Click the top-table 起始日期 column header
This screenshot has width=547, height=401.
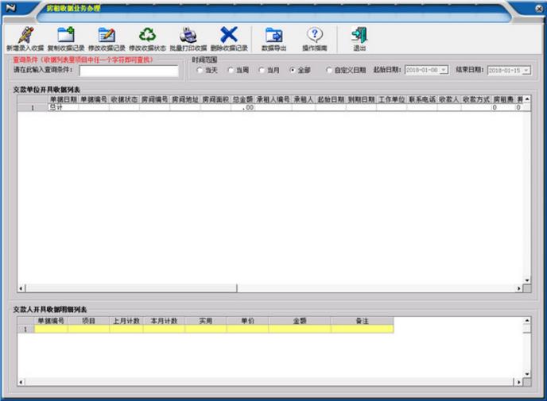point(331,99)
